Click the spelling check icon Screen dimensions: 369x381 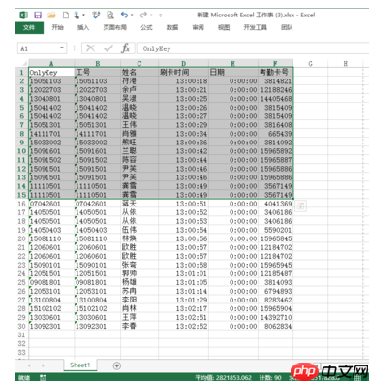click(96, 16)
